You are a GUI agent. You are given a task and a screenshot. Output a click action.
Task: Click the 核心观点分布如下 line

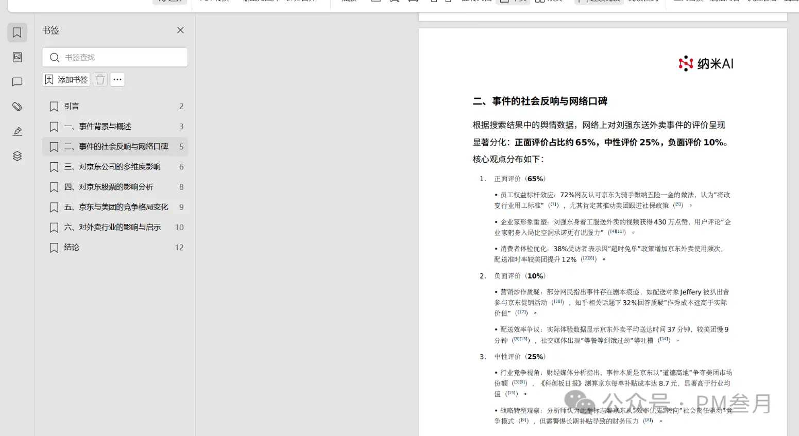tap(508, 159)
